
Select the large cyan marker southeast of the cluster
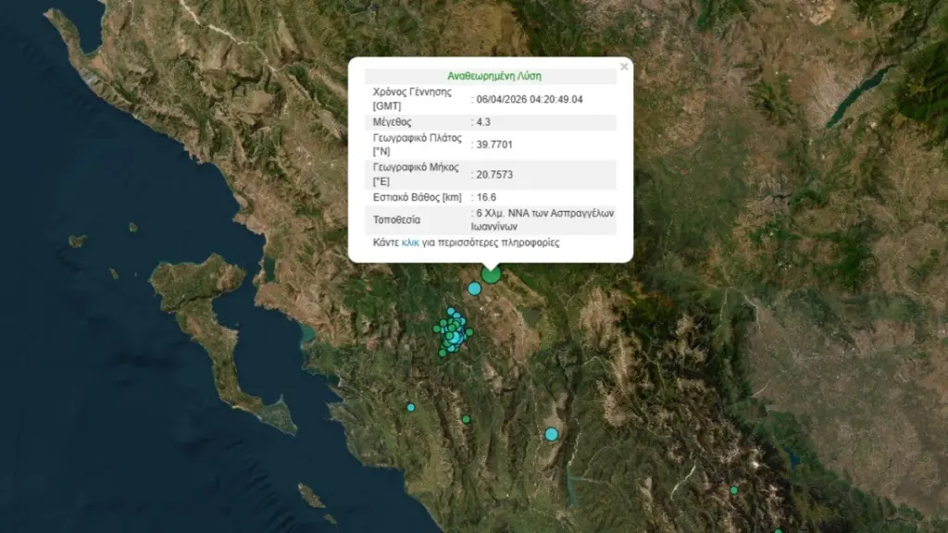point(552,434)
